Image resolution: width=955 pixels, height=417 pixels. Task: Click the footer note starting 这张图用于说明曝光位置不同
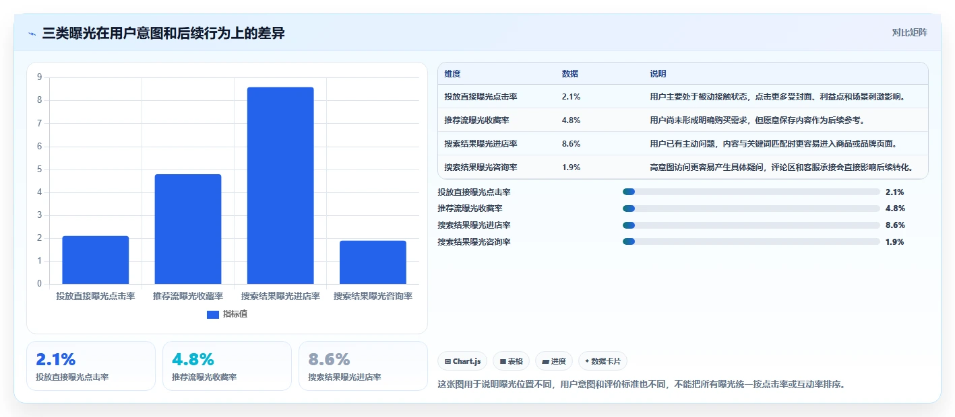[x=641, y=385]
